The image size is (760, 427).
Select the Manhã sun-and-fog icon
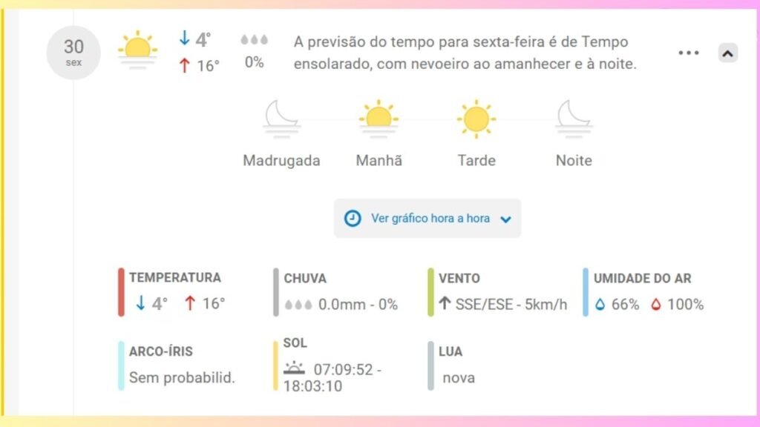[x=379, y=119]
